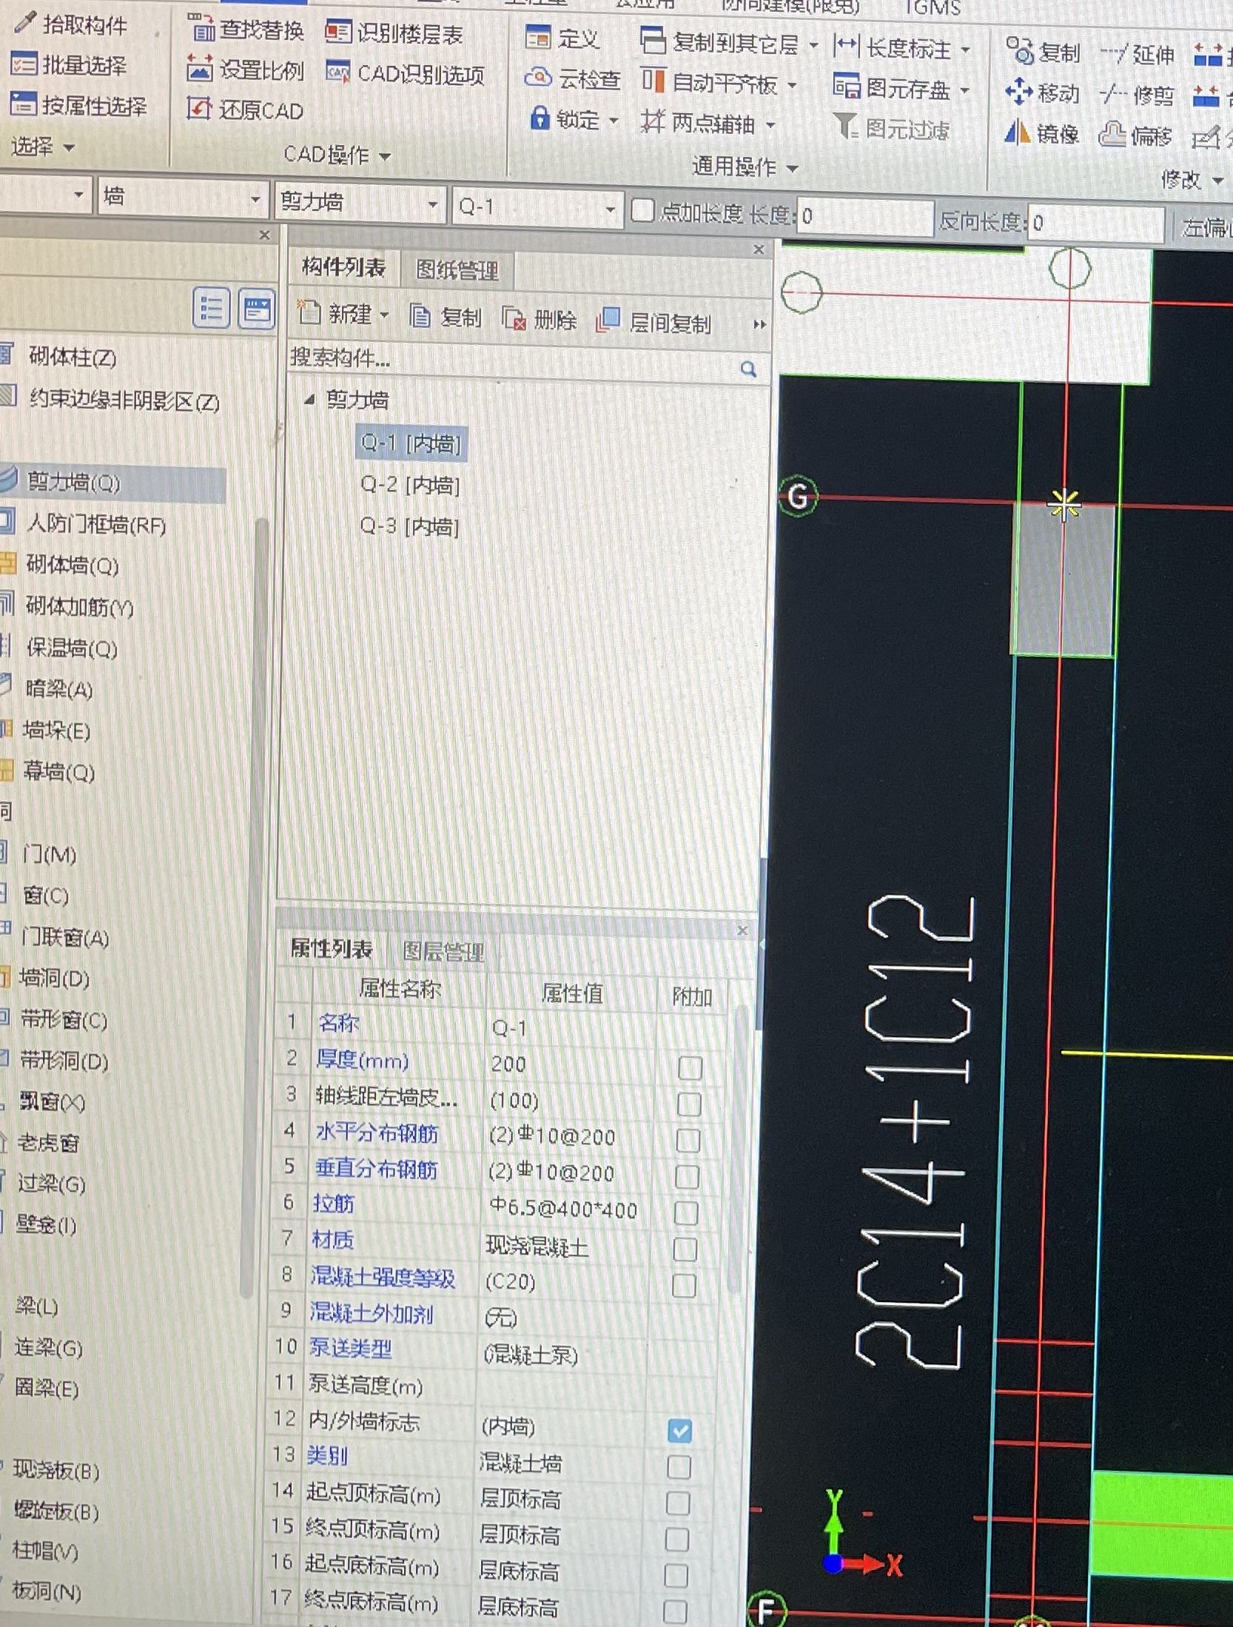Toggle the 点加长度 checkbox
1233x1627 pixels.
tap(642, 210)
